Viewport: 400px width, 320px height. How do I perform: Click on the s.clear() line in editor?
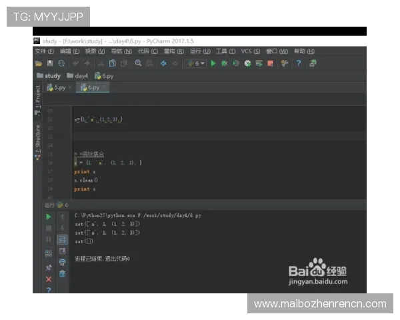86,180
